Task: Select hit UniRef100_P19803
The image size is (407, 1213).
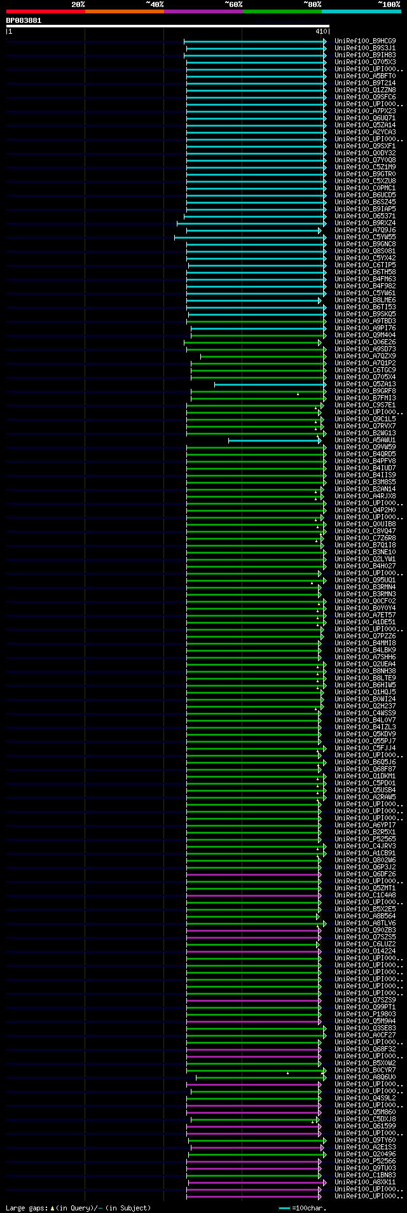Action: pos(365,1014)
